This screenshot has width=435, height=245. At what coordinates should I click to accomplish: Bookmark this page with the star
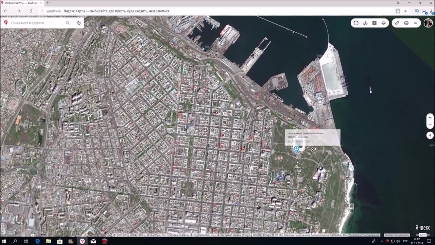[x=405, y=11]
